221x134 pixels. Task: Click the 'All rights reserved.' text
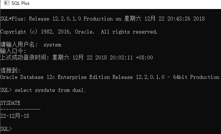tap(129, 32)
